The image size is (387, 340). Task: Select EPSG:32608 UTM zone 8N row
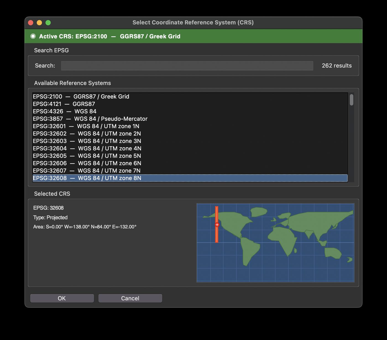coord(190,178)
